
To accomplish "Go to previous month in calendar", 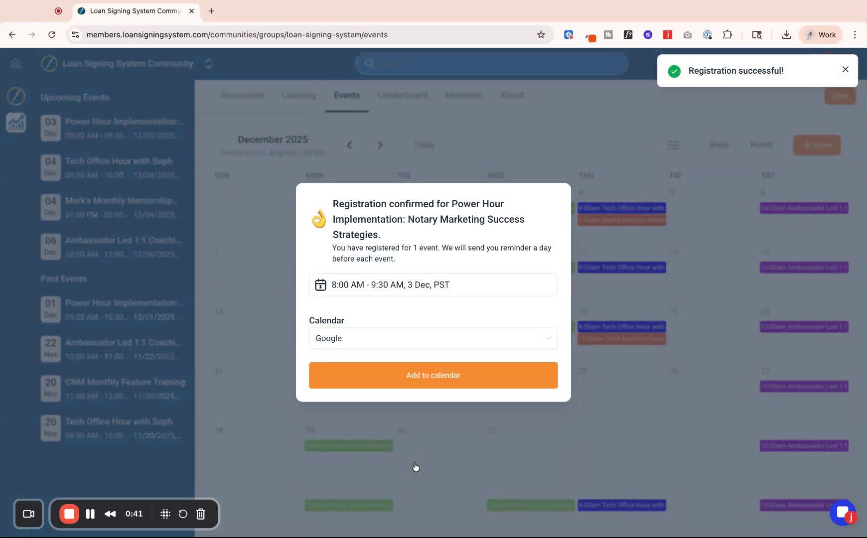I will (349, 145).
